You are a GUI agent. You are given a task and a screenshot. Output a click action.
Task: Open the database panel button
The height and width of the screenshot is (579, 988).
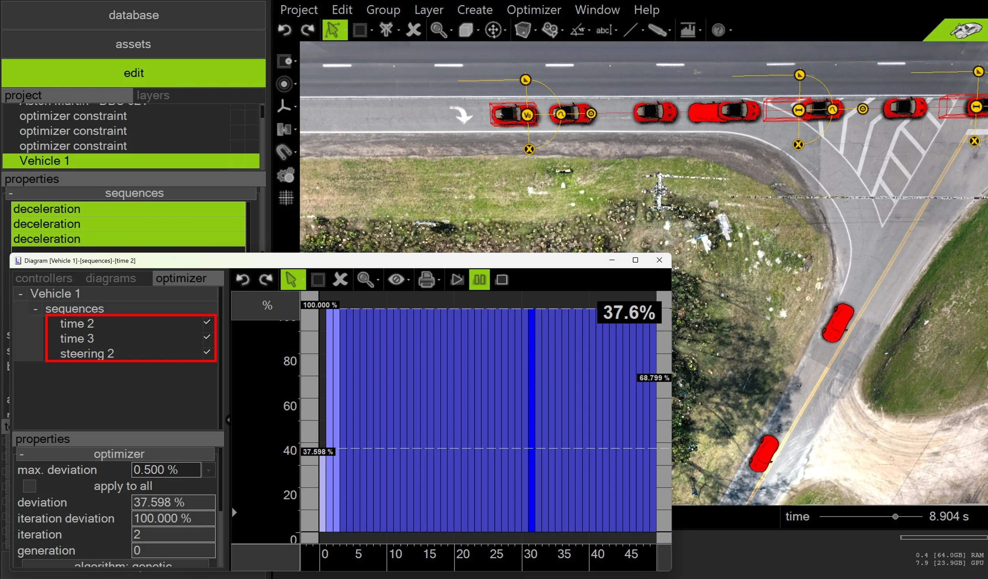pos(133,15)
